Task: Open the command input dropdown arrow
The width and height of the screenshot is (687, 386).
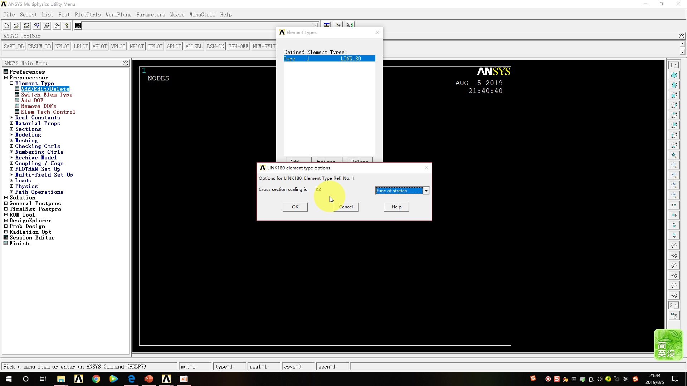Action: [x=316, y=25]
